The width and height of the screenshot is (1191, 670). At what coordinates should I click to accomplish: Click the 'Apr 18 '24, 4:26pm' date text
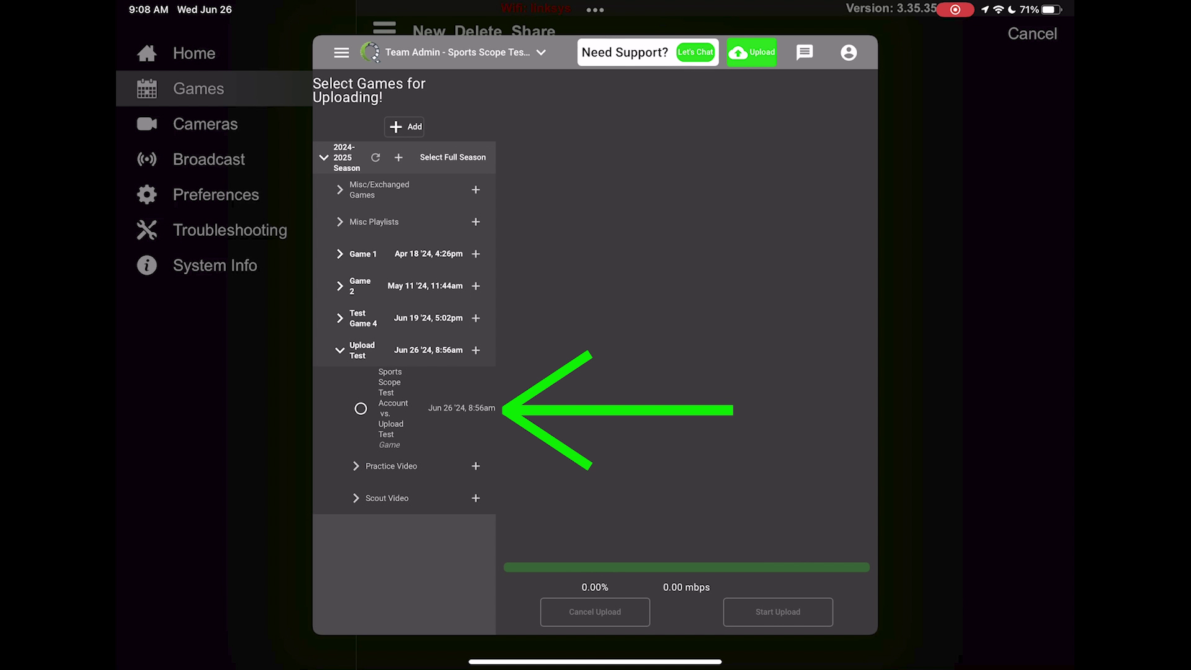pos(429,254)
